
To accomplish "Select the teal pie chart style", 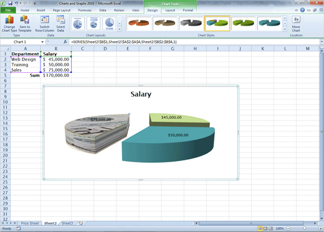I will click(x=269, y=24).
